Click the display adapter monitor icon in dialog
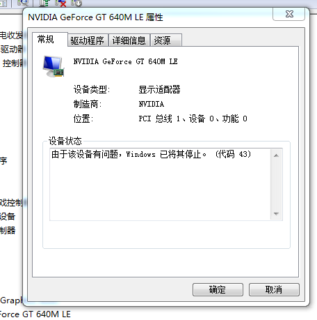317x320 pixels. coord(54,66)
